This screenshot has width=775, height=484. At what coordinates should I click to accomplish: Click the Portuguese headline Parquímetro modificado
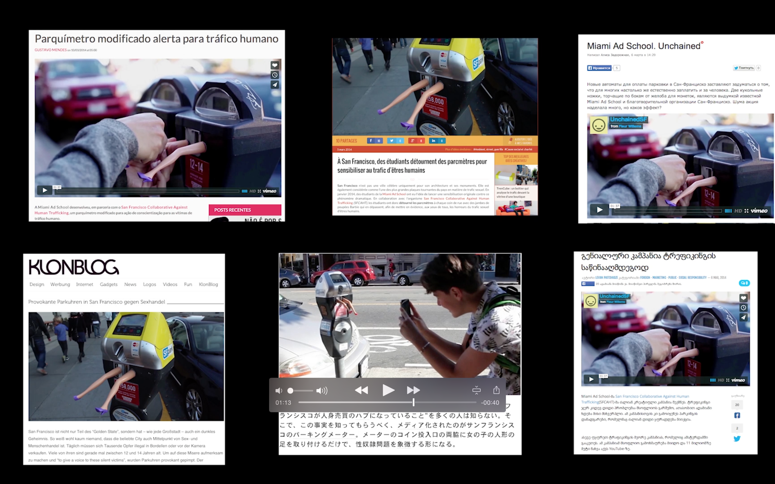click(x=157, y=39)
